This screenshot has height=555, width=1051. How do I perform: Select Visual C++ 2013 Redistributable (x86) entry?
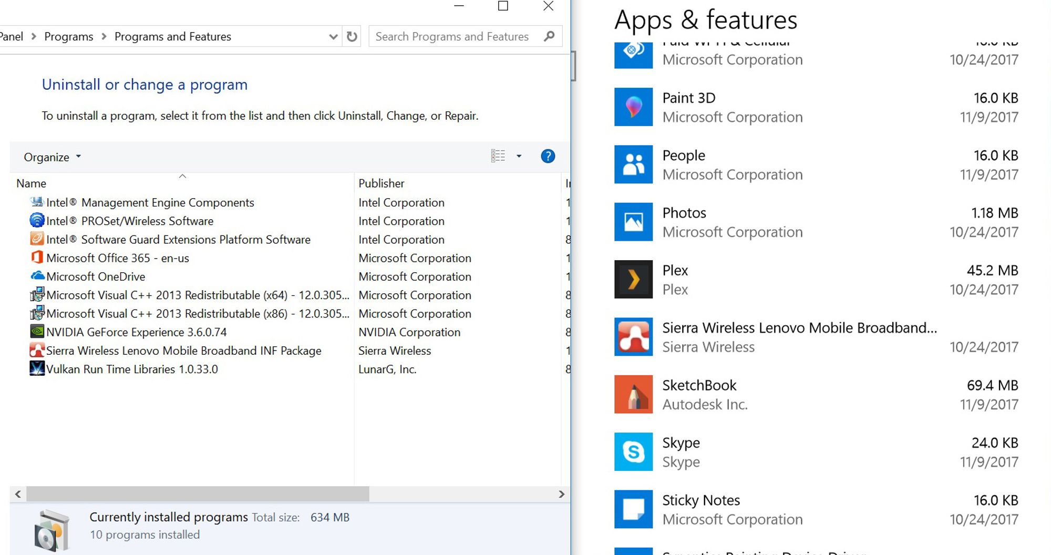pos(198,313)
